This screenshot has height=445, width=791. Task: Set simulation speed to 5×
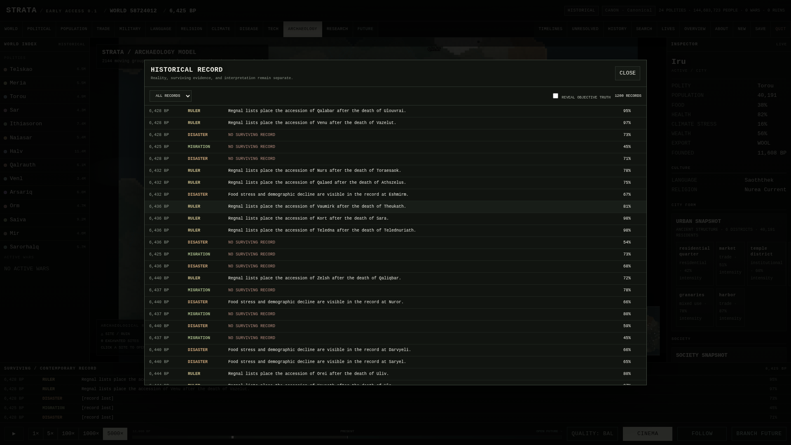coord(50,433)
